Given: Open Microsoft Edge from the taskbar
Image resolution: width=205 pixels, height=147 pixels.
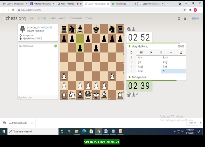Looking at the screenshot, I should (84, 131).
